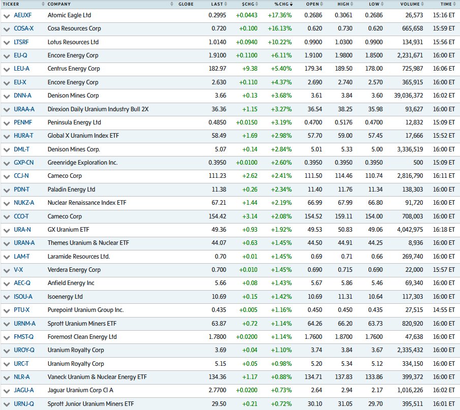Expand the CCO-T row chevron

click(x=7, y=217)
